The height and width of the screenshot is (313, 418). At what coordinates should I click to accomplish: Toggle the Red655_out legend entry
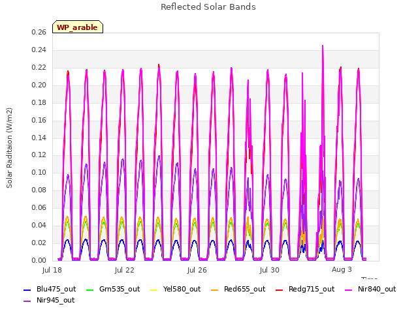(238, 290)
